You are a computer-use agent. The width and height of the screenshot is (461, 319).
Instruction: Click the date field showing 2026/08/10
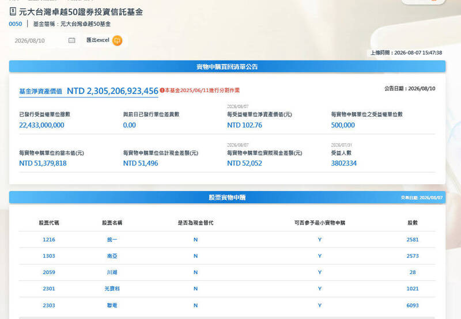point(44,40)
